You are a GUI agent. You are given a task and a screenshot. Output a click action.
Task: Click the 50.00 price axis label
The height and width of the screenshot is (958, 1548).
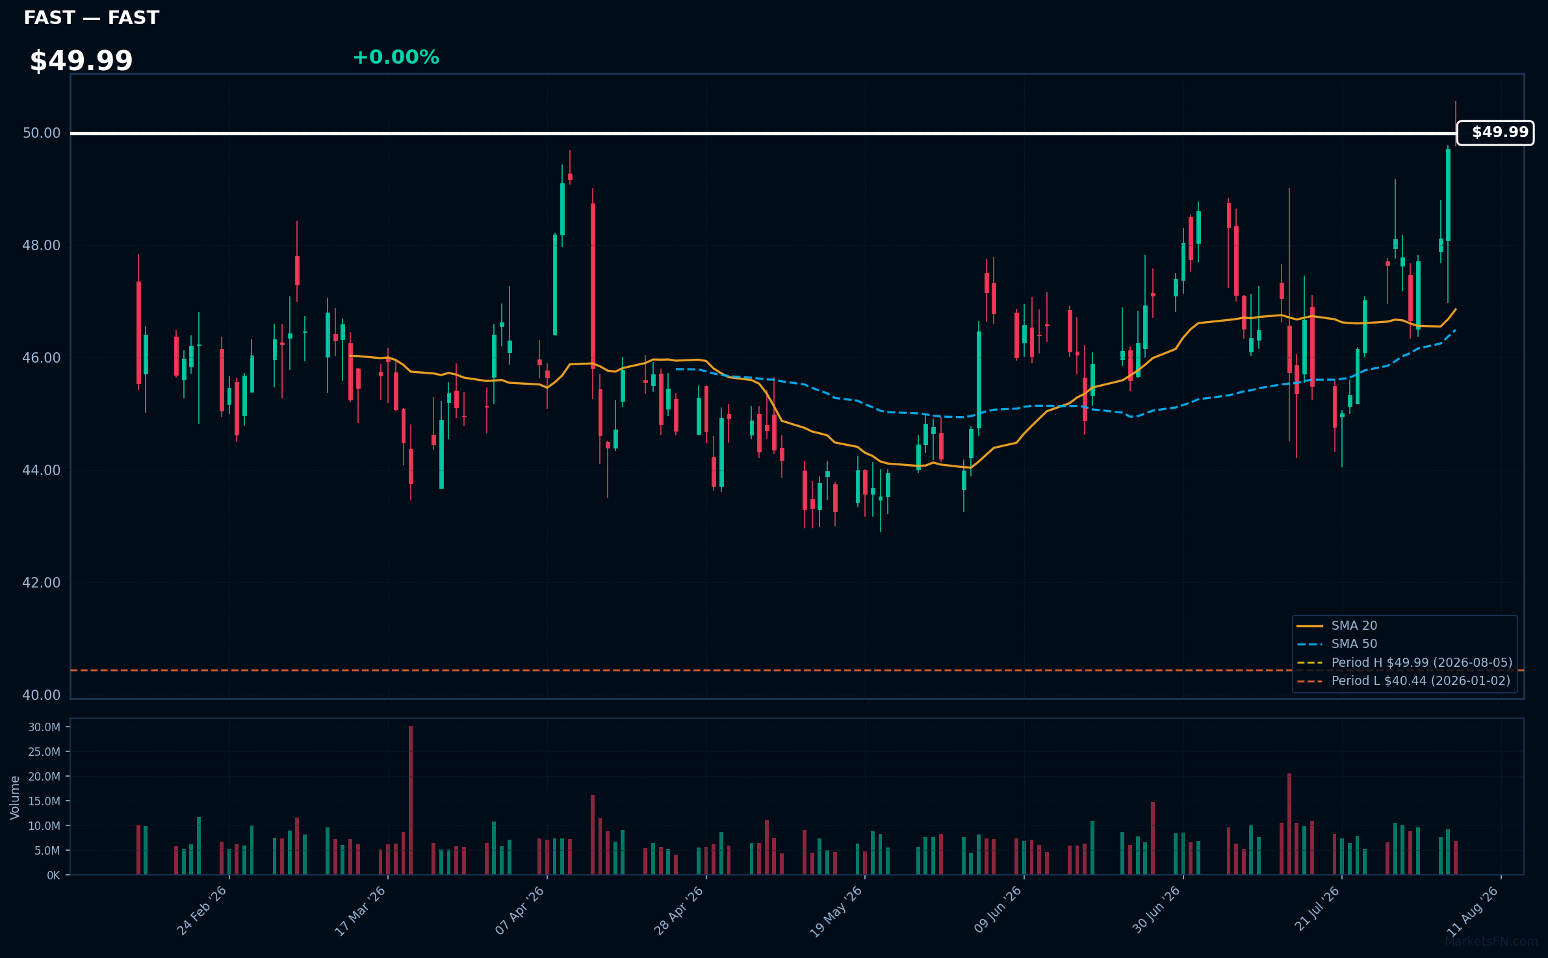coord(42,133)
